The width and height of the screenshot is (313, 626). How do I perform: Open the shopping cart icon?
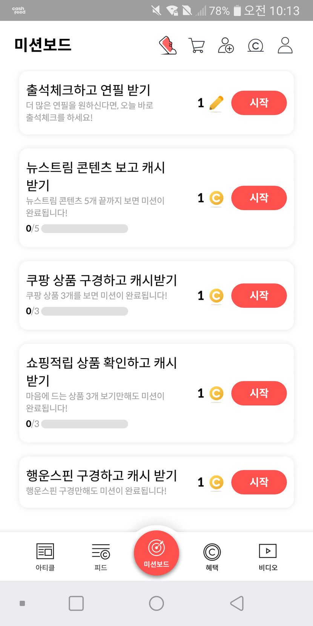(x=196, y=46)
